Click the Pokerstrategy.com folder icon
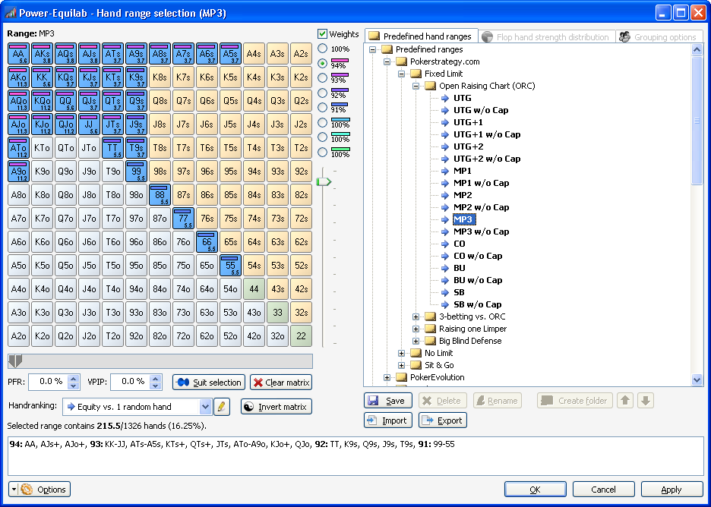This screenshot has width=711, height=507. coord(401,61)
